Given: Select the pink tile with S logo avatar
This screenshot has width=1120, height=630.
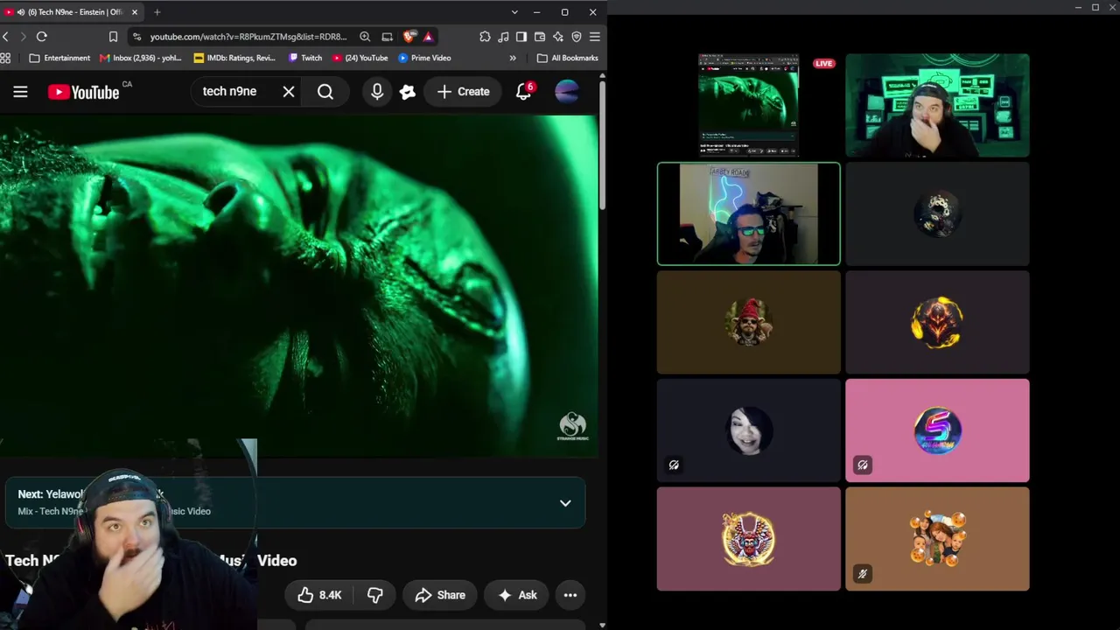Looking at the screenshot, I should [937, 430].
